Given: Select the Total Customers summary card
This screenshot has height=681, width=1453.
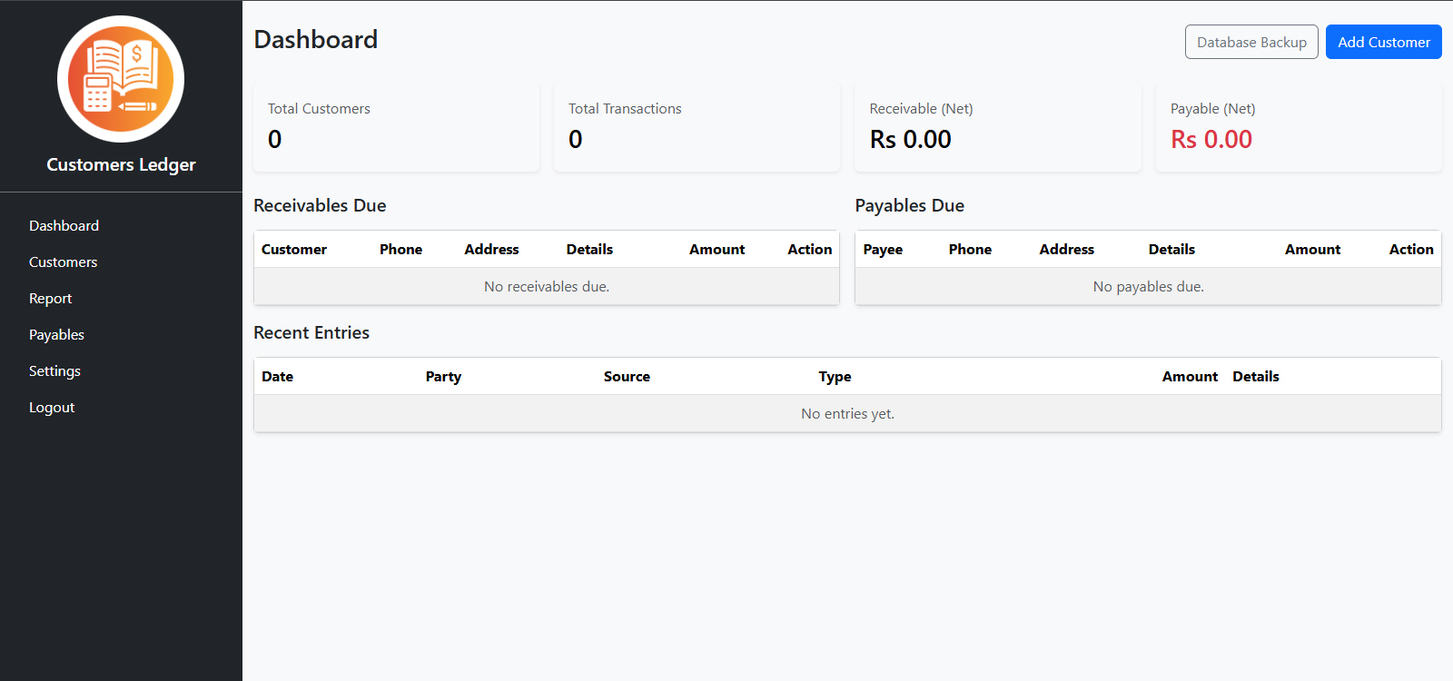Looking at the screenshot, I should (x=396, y=127).
